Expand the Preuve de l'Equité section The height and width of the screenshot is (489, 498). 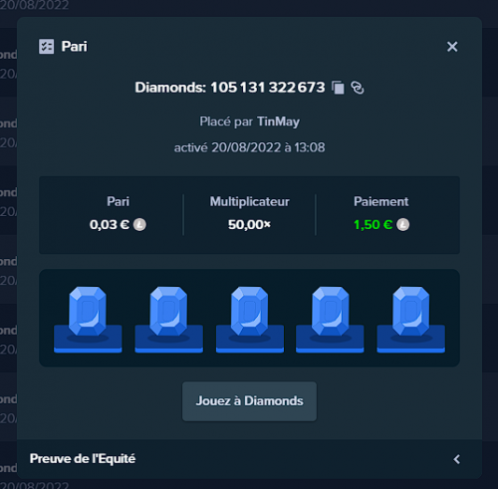[x=456, y=459]
